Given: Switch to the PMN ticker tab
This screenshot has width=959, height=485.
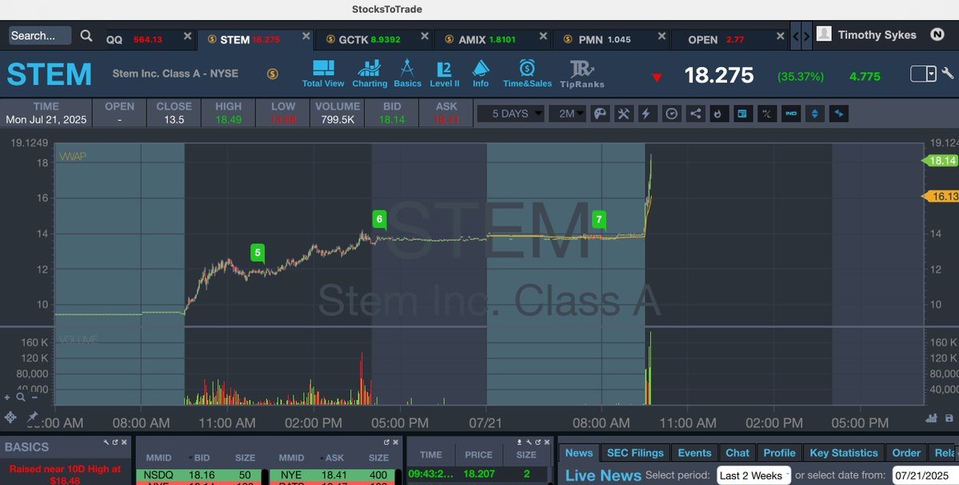Looking at the screenshot, I should [605, 40].
